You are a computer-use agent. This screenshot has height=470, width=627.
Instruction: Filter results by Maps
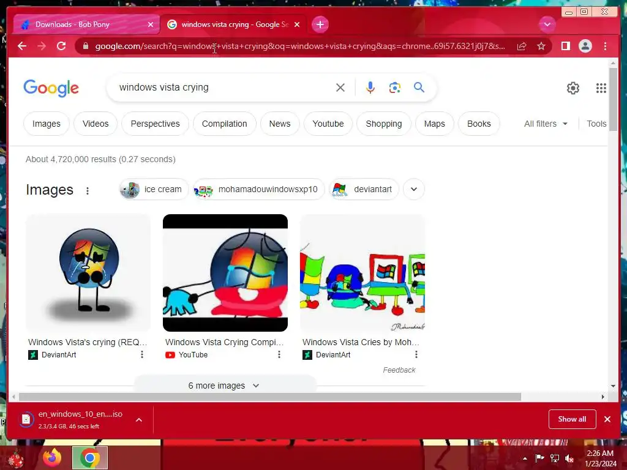click(434, 124)
